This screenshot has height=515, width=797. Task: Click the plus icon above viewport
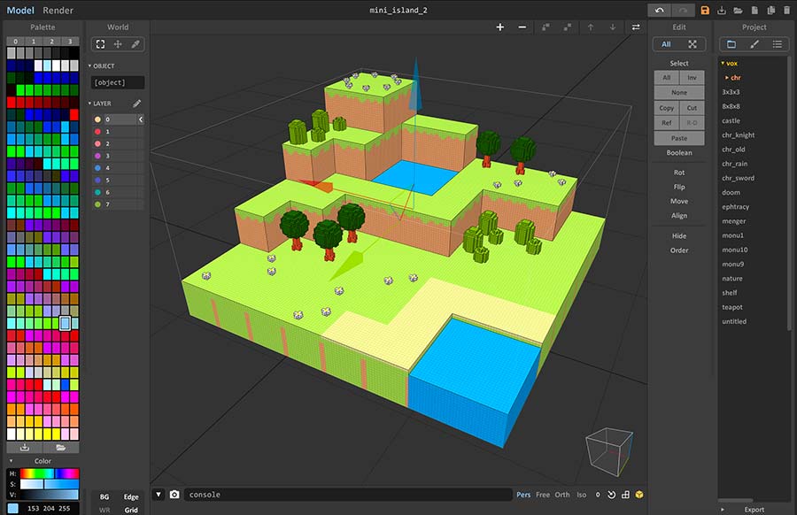point(499,27)
